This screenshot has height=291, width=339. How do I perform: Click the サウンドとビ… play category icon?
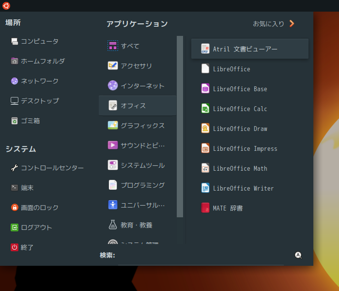tap(113, 145)
